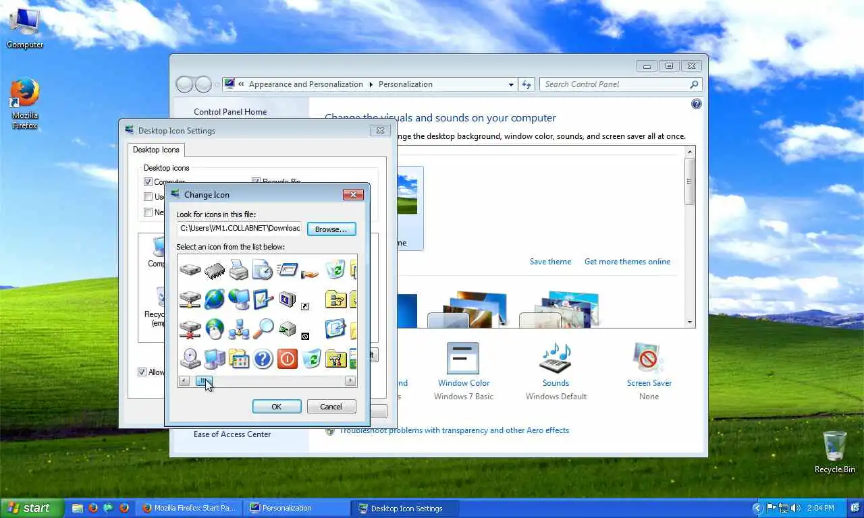Switch to the Desktop Icons tab
The height and width of the screenshot is (518, 864).
pyautogui.click(x=156, y=150)
